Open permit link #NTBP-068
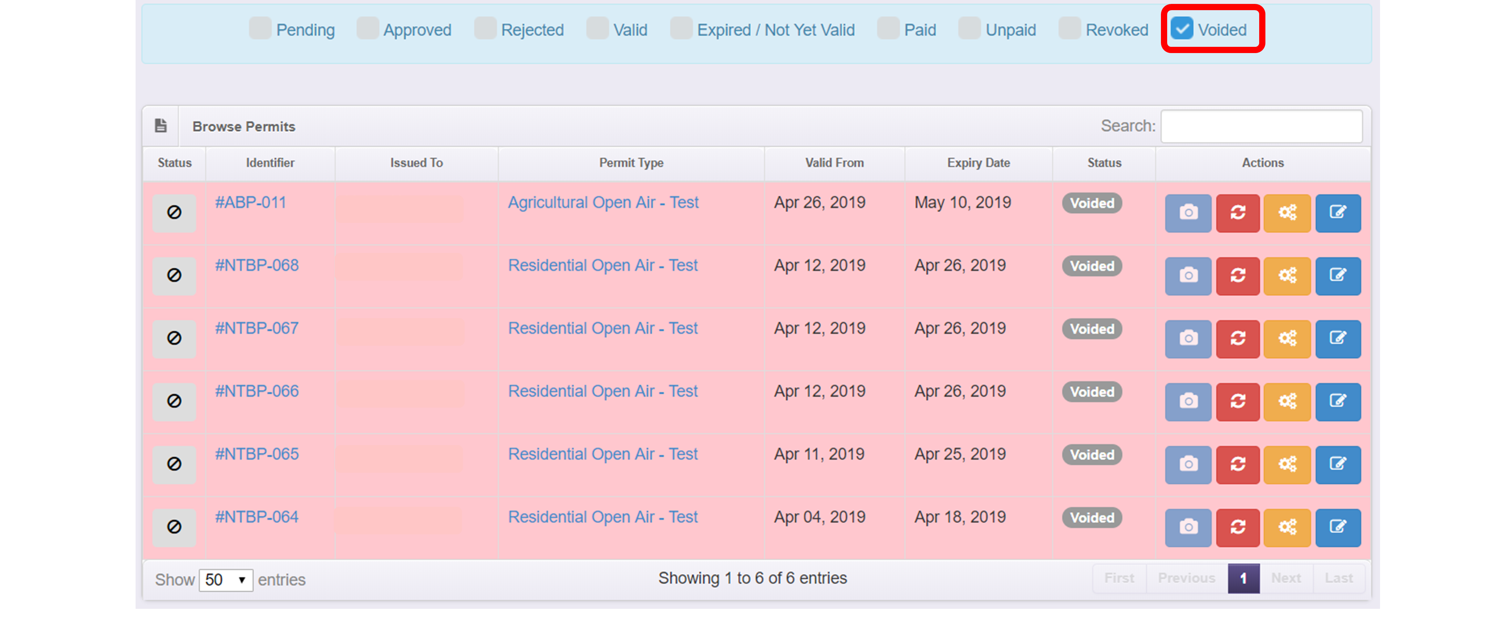This screenshot has height=636, width=1512. coord(256,265)
